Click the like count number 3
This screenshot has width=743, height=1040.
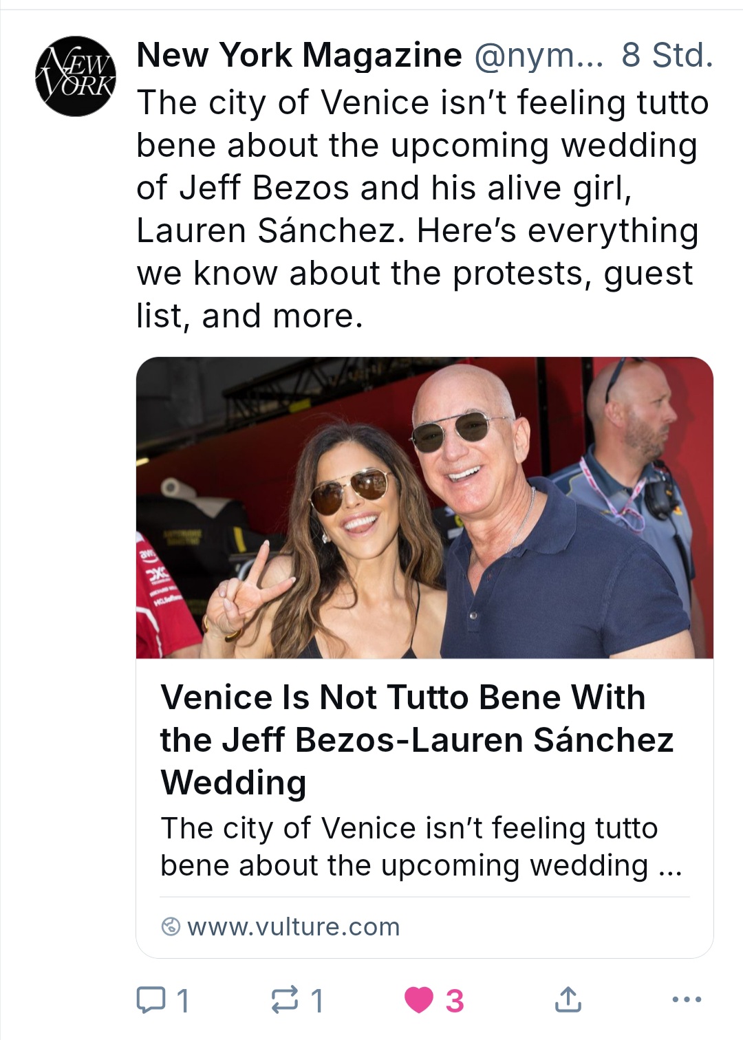pyautogui.click(x=455, y=1001)
